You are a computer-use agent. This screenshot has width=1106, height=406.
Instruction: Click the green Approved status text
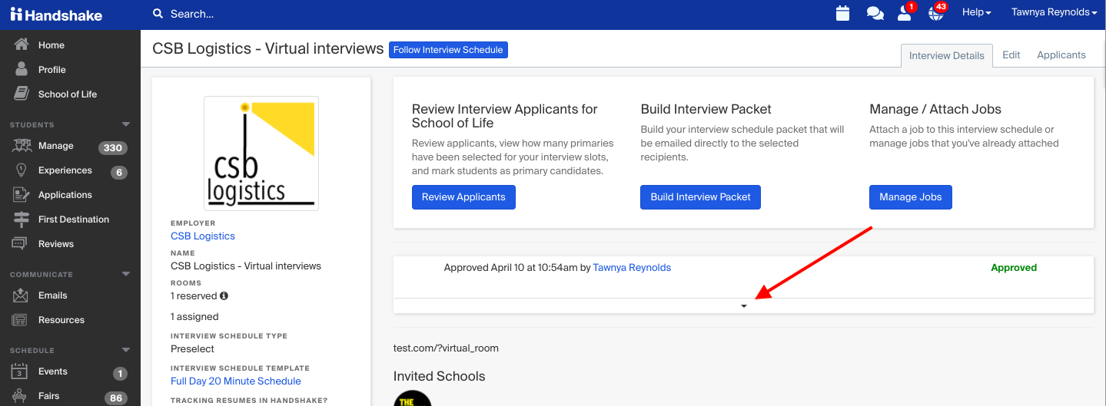(1014, 268)
